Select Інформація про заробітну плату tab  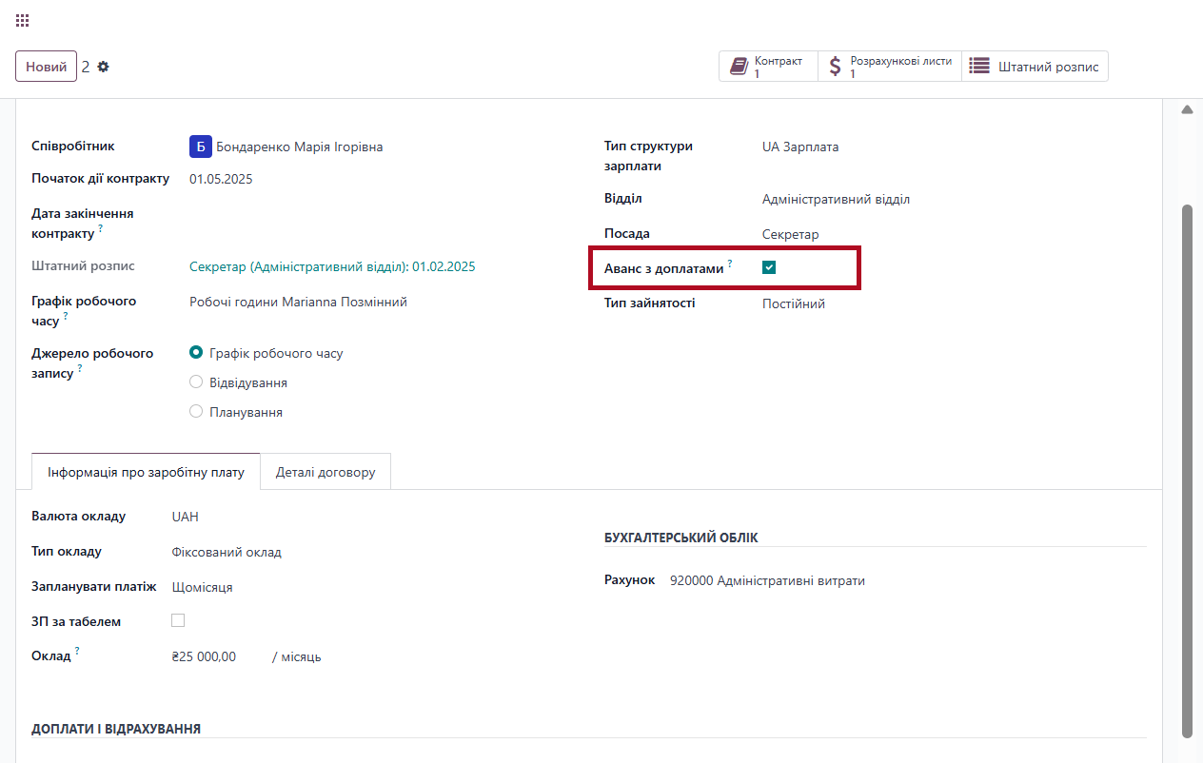coord(146,472)
